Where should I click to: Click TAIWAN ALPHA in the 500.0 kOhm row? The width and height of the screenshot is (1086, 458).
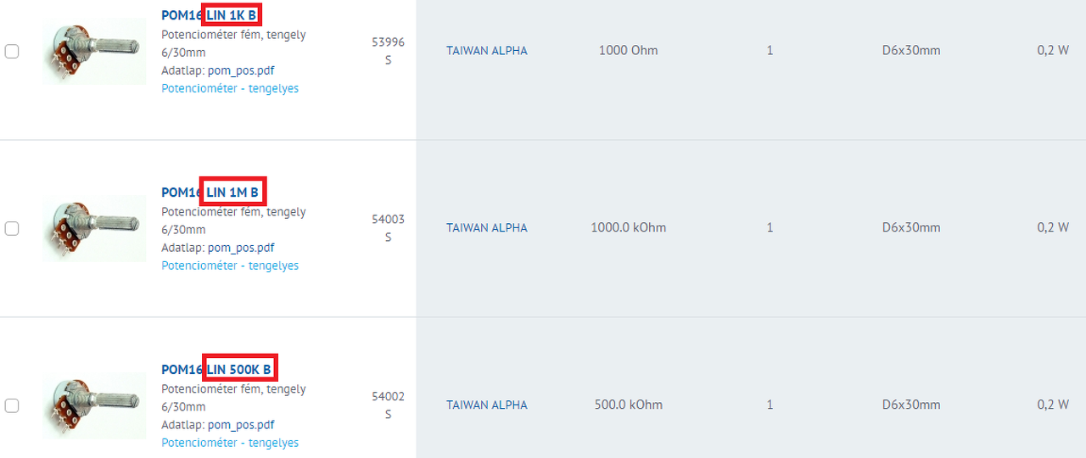(x=487, y=405)
